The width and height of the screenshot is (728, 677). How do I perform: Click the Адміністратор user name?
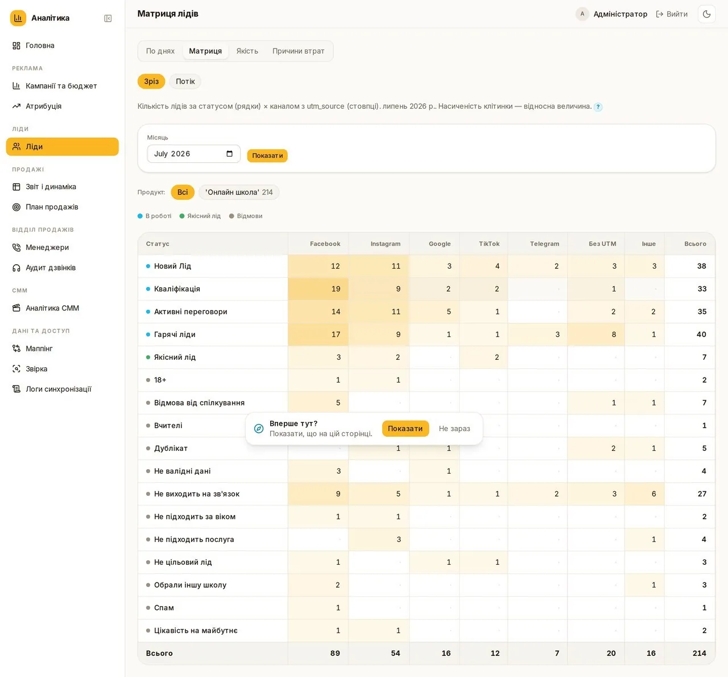tap(621, 14)
